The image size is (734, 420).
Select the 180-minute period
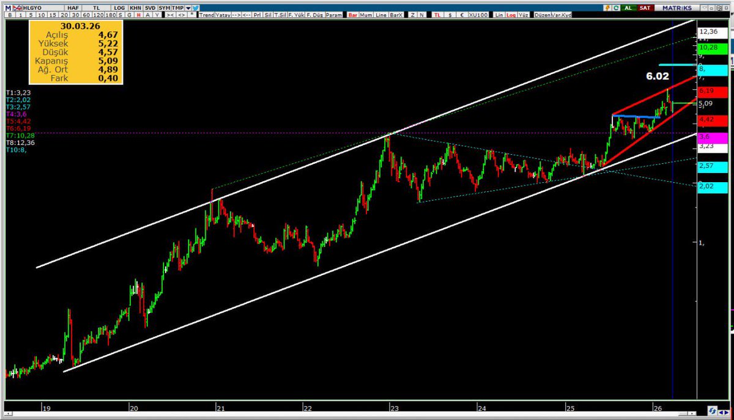tap(111, 15)
